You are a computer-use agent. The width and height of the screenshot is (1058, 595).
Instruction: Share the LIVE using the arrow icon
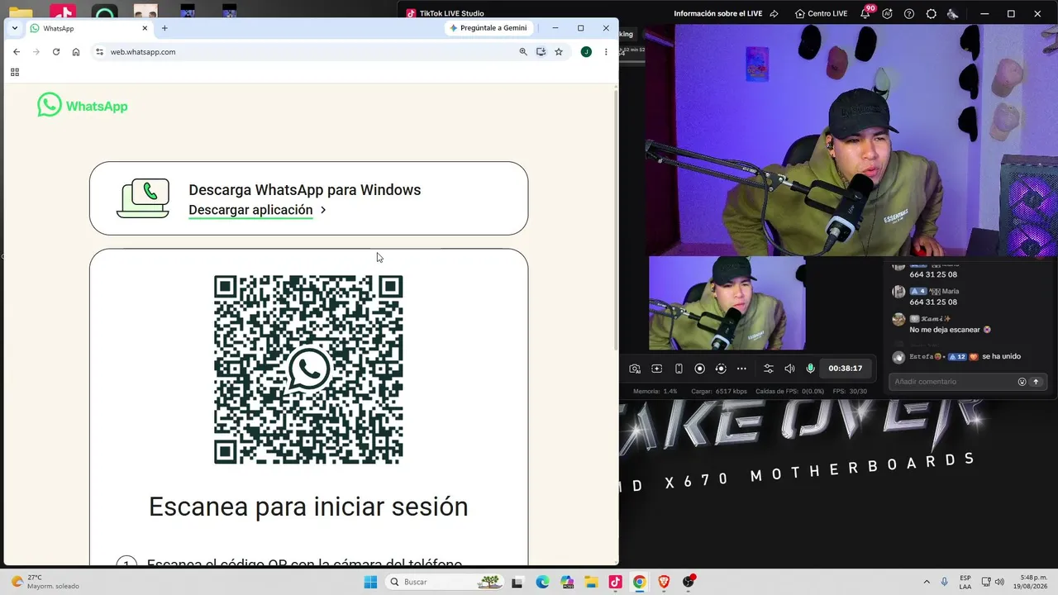tap(774, 13)
